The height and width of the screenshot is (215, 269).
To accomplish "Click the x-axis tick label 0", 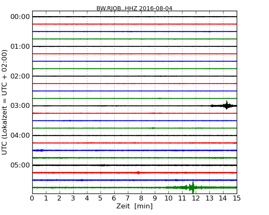I will pyautogui.click(x=32, y=198).
